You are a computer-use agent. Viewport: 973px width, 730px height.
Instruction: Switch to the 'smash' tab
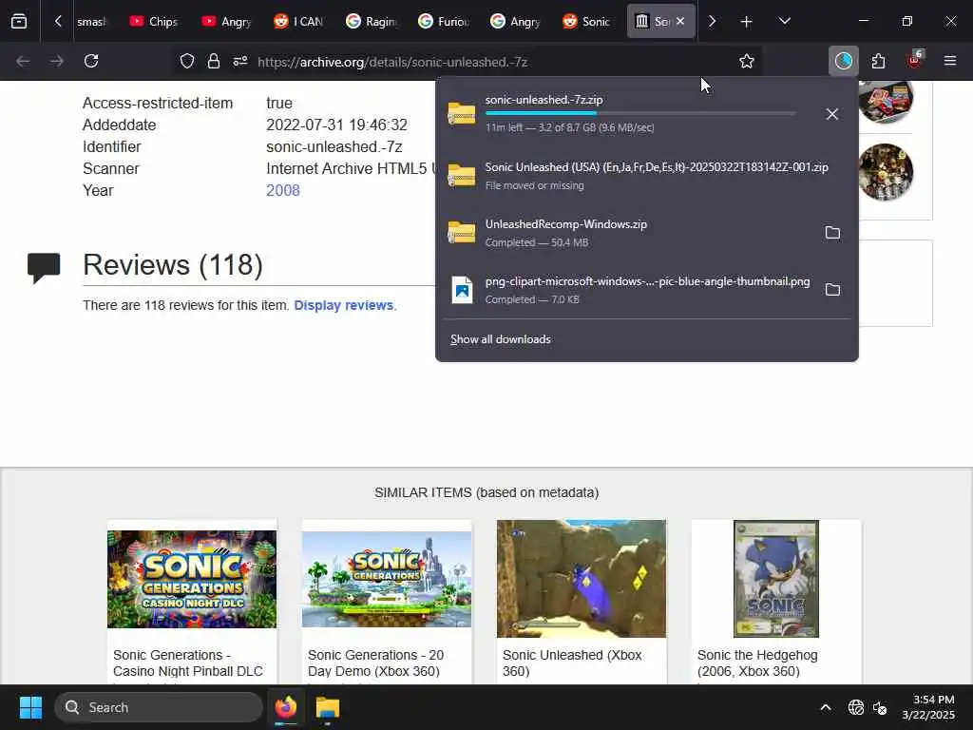[90, 22]
